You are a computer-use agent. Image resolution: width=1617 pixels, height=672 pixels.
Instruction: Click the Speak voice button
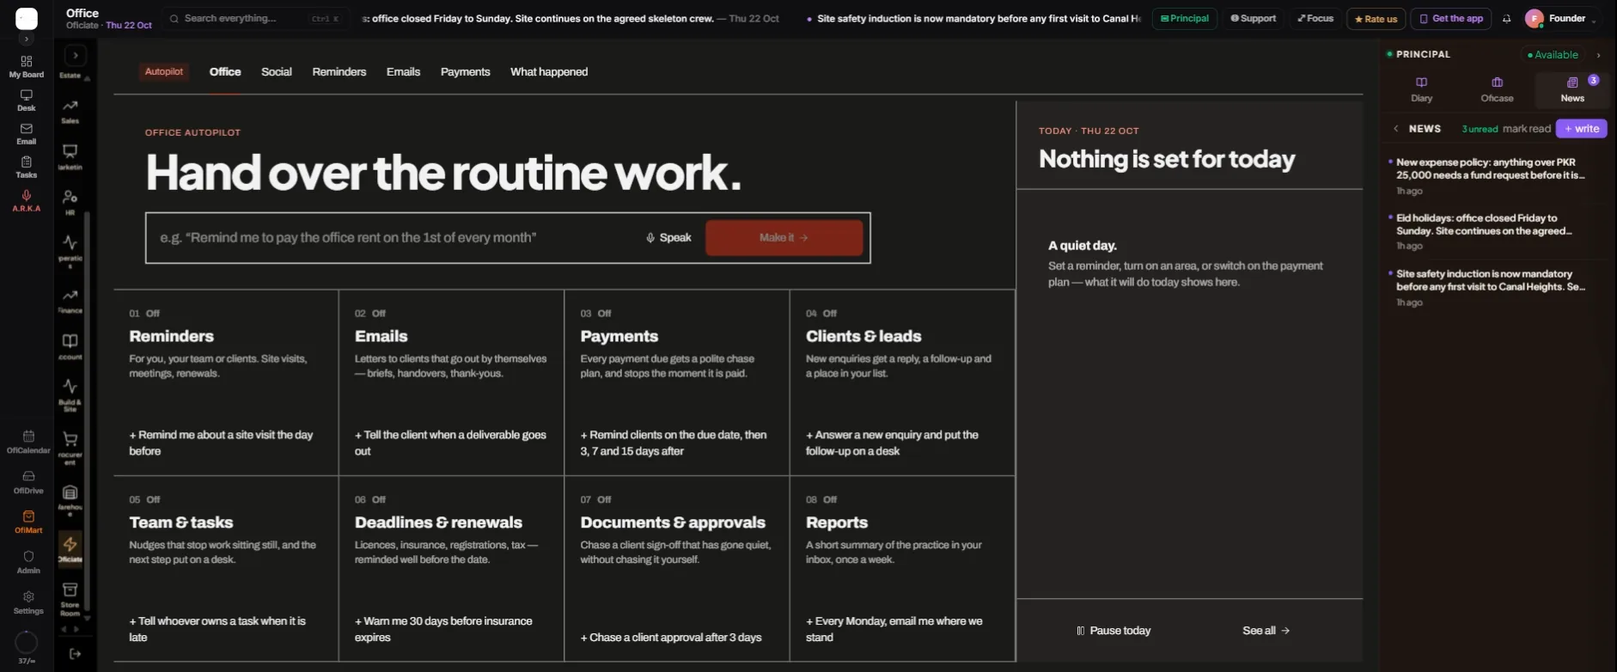(x=668, y=238)
